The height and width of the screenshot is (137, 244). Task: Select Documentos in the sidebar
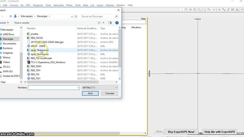10,44
